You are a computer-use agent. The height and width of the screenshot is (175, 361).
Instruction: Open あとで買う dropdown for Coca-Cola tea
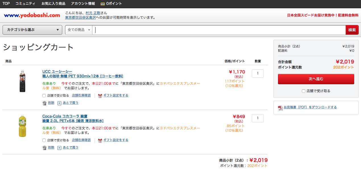pos(59,148)
